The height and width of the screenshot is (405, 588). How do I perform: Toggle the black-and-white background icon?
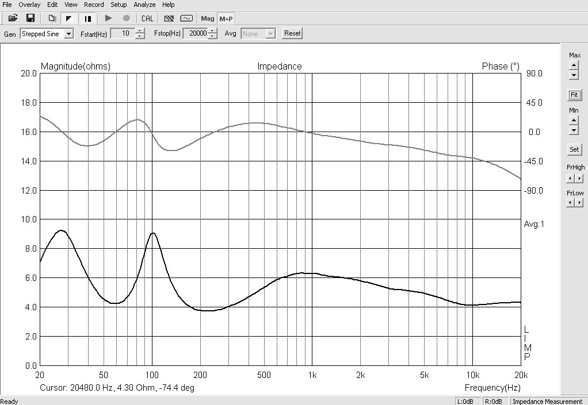point(69,18)
